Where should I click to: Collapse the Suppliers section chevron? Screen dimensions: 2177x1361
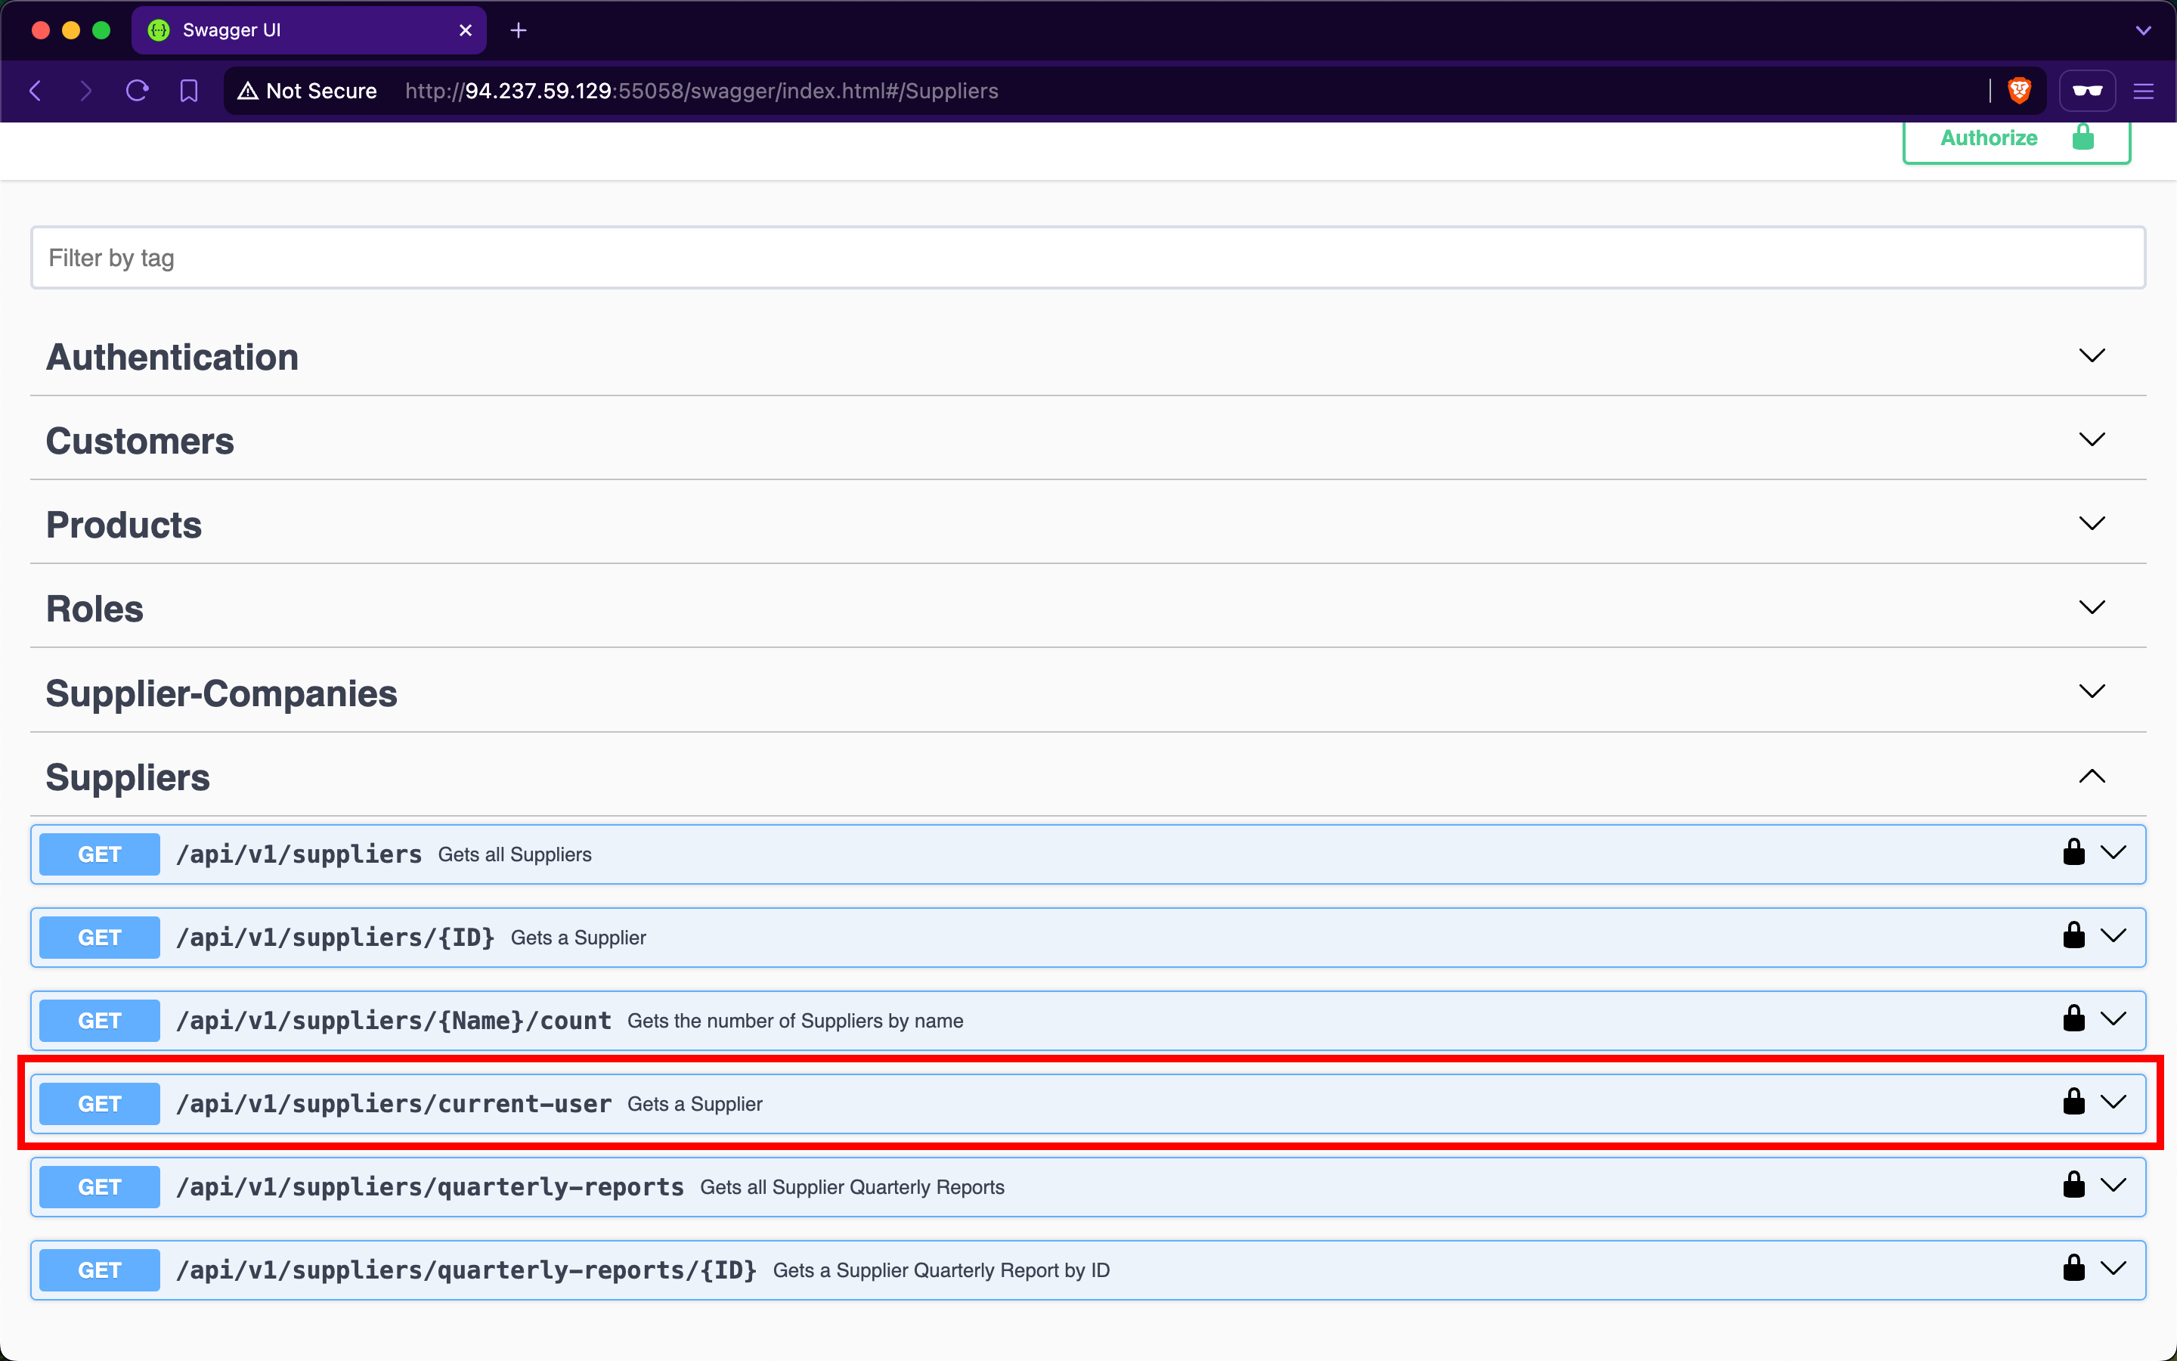tap(2092, 776)
